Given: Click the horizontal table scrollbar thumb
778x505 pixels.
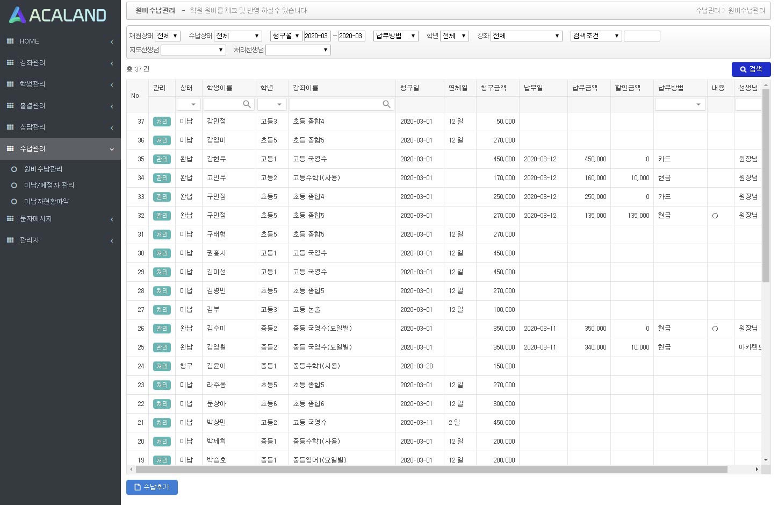Looking at the screenshot, I should (x=431, y=470).
